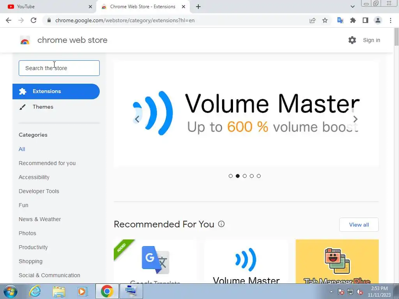Viewport: 399px width, 299px height.
Task: Click the padlock site info icon
Action: click(49, 20)
